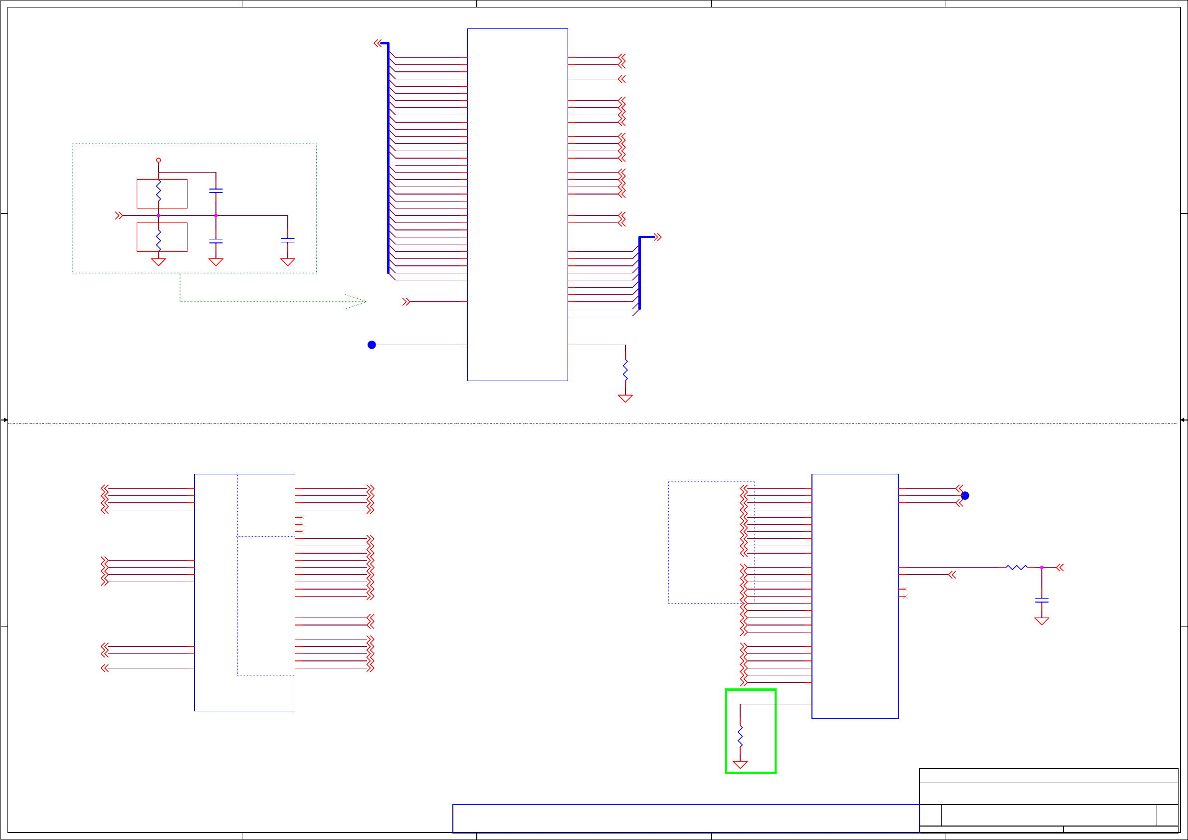This screenshot has height=840, width=1188.
Task: Click the power circle symbol atop the divider circuit
Action: click(x=158, y=161)
